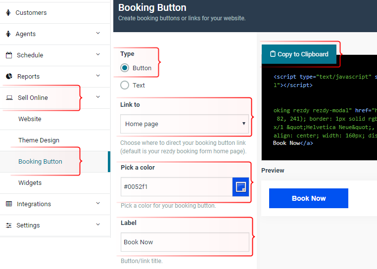Expand the Agents menu chevron
The image size is (377, 269).
(98, 33)
